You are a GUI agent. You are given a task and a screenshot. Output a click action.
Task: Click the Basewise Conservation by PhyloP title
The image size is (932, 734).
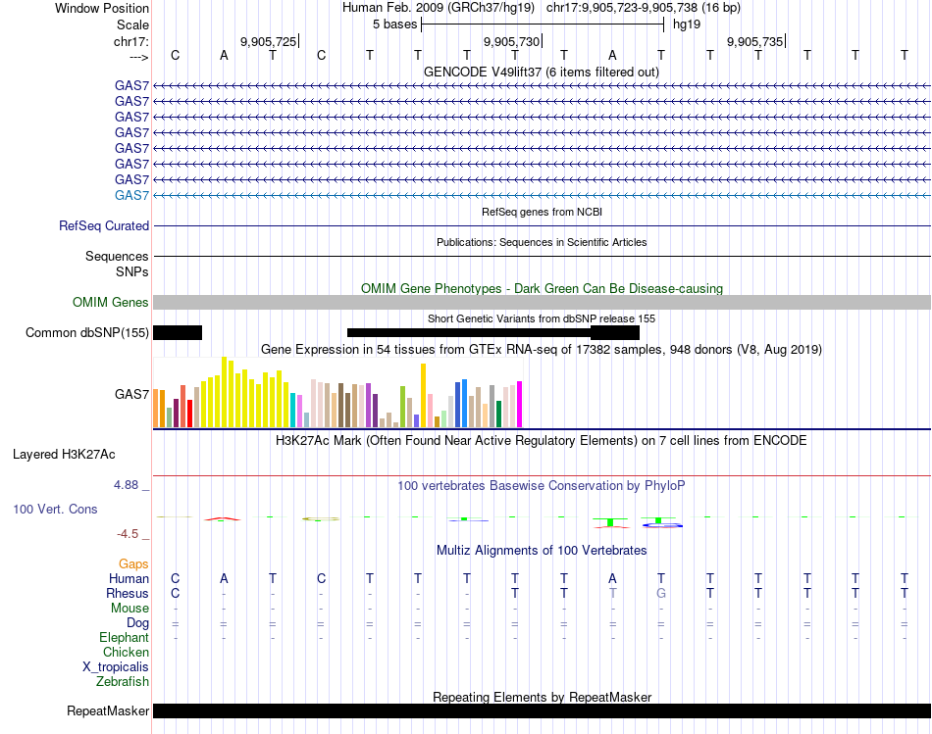542,486
